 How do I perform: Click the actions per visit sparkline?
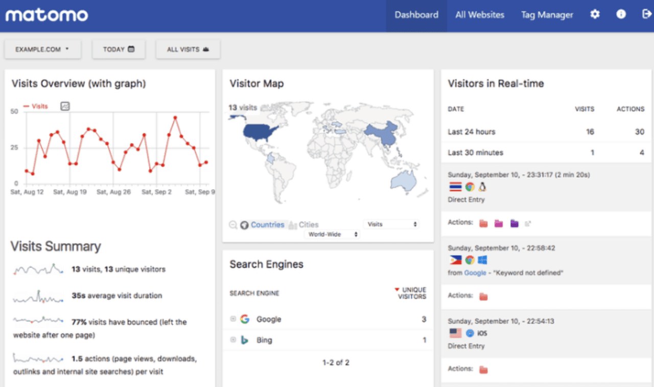pyautogui.click(x=38, y=358)
